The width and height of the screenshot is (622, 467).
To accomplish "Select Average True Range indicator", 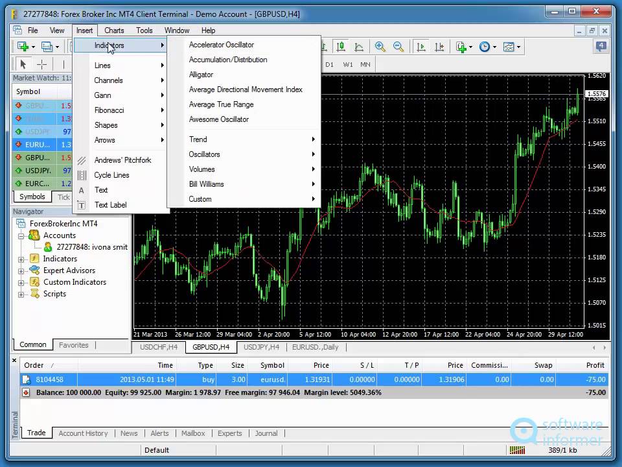I will tap(244, 104).
